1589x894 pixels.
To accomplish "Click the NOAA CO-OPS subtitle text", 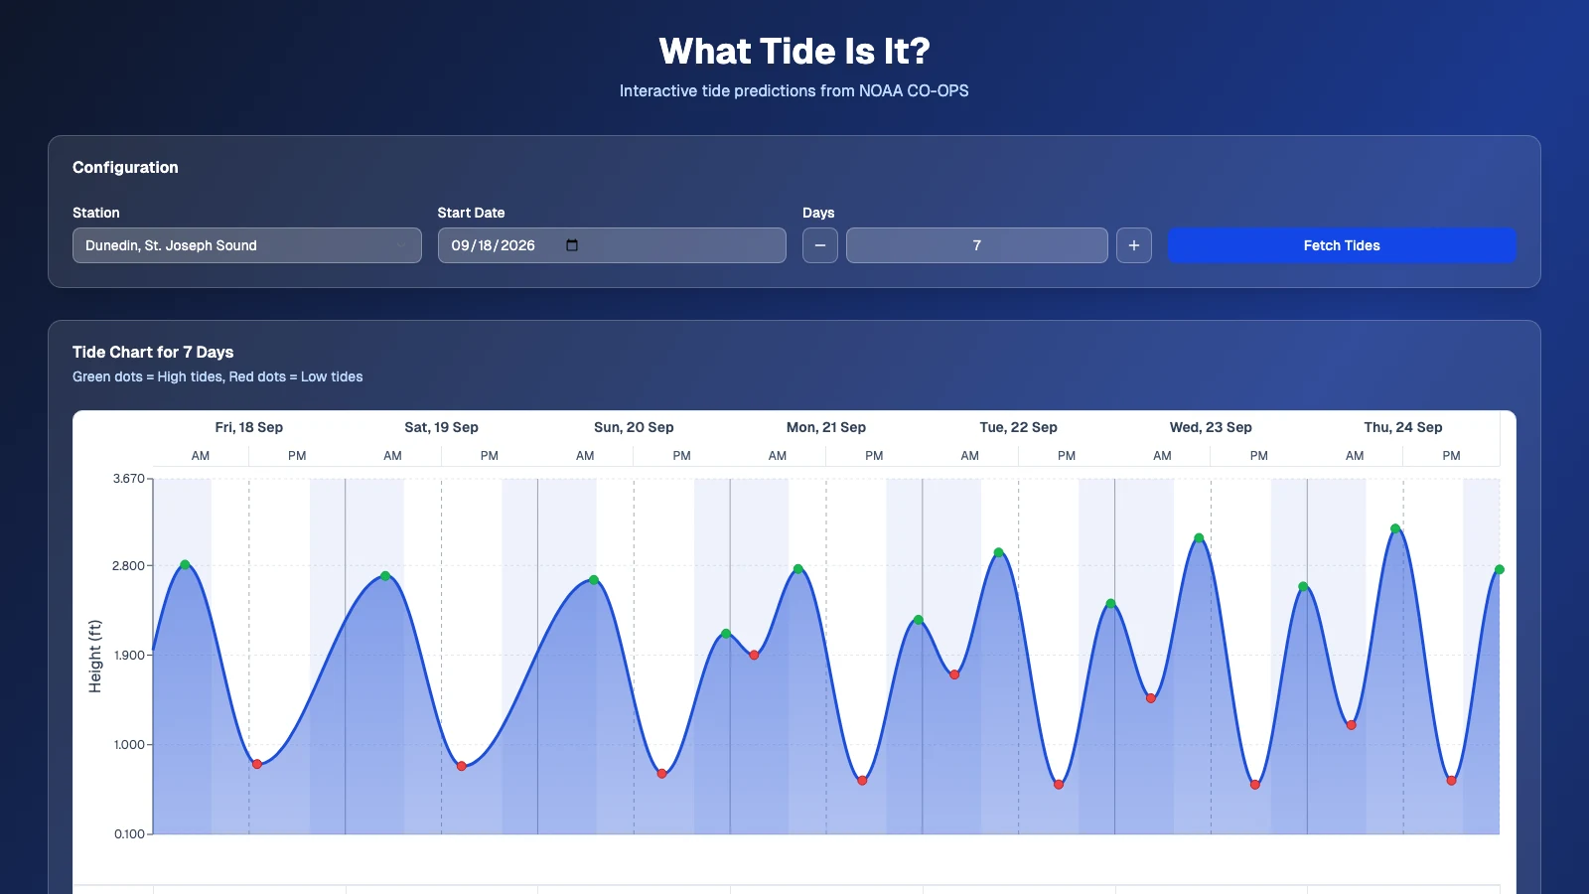I will [794, 90].
